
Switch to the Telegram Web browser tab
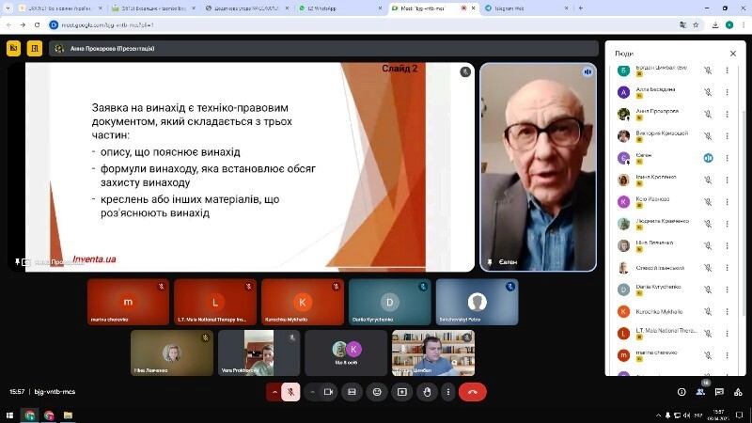[x=525, y=8]
